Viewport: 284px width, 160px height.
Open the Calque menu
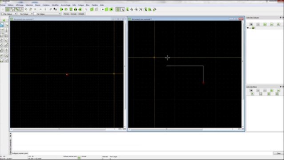(81, 5)
